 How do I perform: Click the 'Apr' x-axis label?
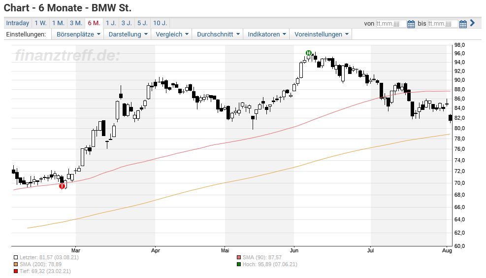[x=155, y=250]
